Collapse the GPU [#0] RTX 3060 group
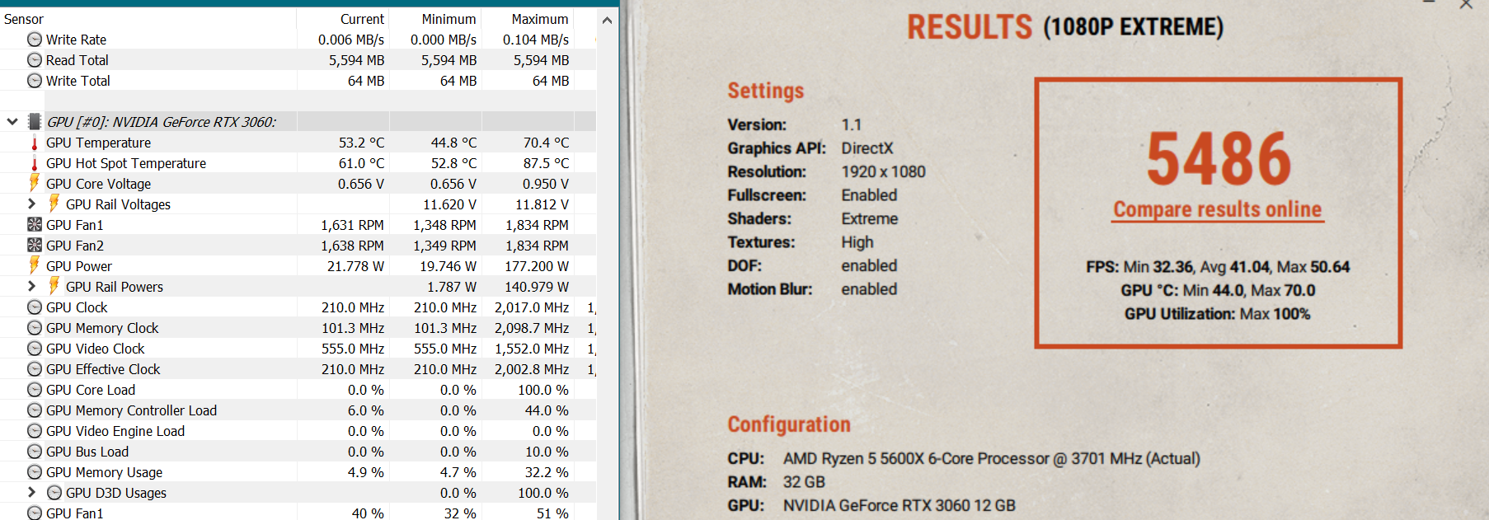The height and width of the screenshot is (520, 1489). (12, 122)
